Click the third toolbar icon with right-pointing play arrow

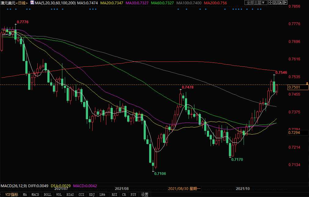(281, 2)
